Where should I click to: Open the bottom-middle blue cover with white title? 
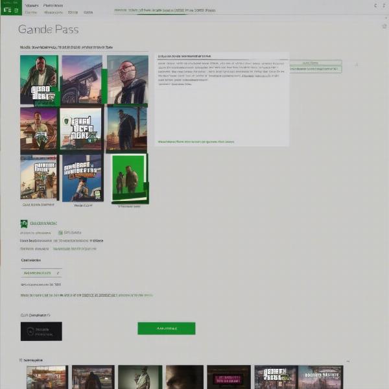82,178
